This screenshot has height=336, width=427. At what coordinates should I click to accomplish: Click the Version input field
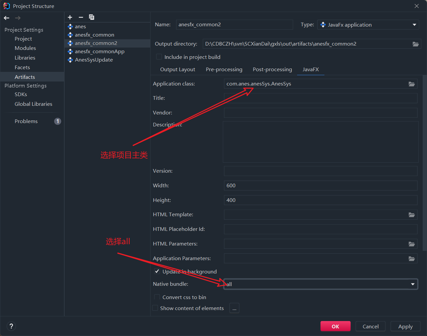tap(320, 171)
